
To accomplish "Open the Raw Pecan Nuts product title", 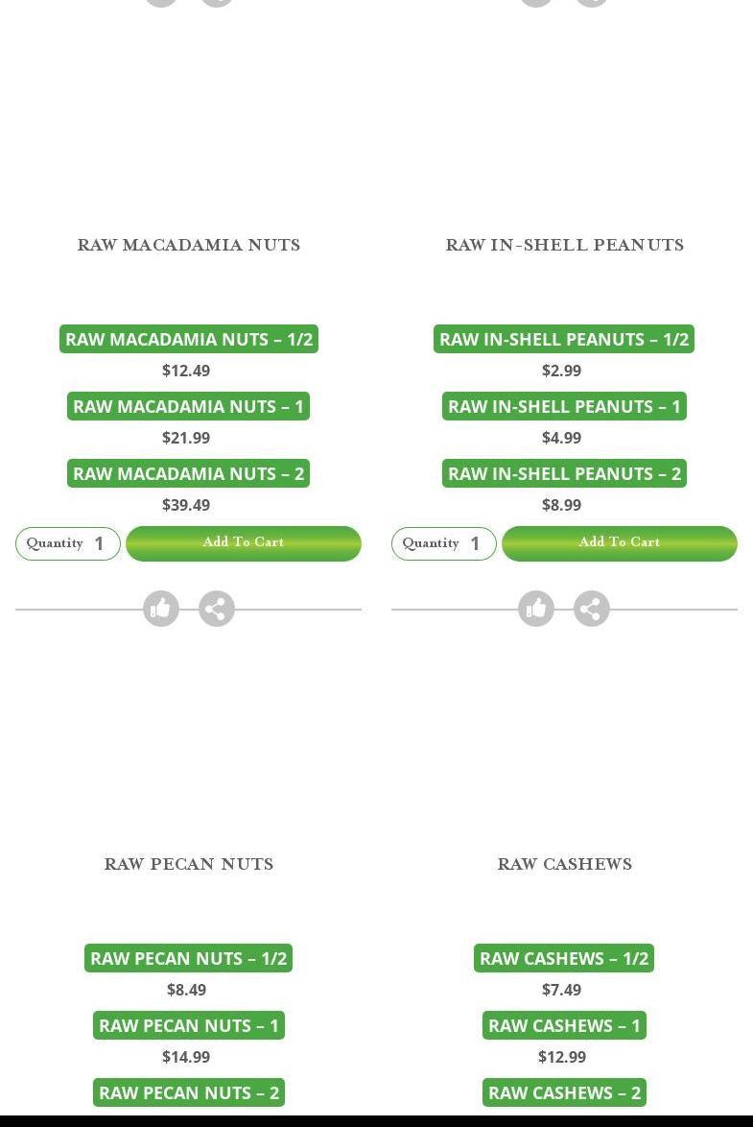I will [189, 864].
